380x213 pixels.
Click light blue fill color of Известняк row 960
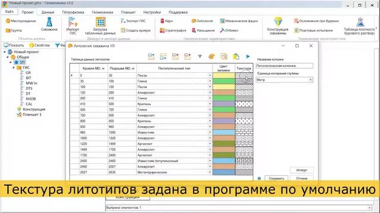click(x=224, y=133)
